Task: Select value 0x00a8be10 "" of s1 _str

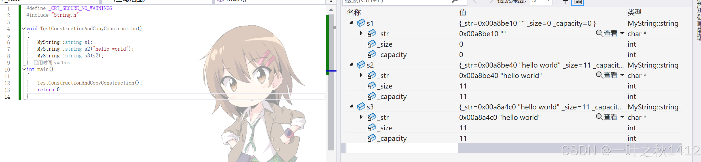Action: pos(482,34)
